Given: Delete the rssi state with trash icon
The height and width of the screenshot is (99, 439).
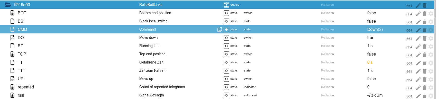Looking at the screenshot, I should coord(425,96).
